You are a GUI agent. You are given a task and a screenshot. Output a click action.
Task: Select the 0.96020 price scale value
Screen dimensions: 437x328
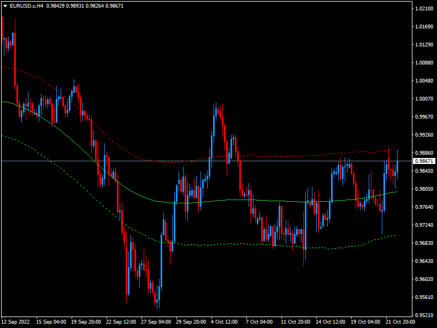coord(424,279)
